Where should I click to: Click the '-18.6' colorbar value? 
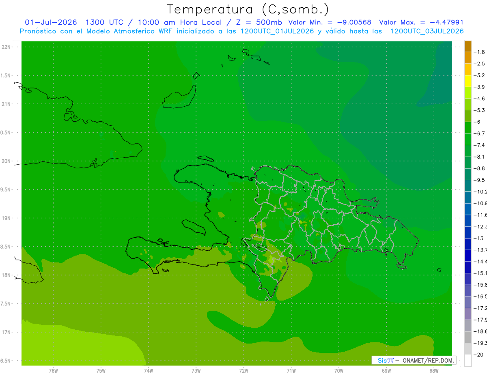(x=481, y=331)
